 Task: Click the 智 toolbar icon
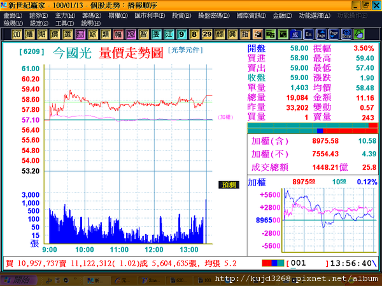click(x=143, y=34)
